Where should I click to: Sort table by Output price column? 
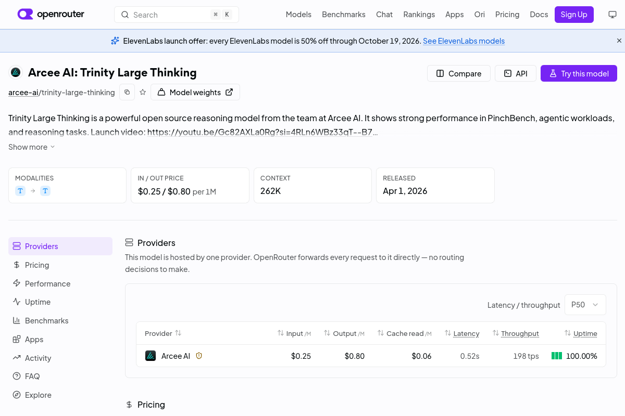click(x=344, y=333)
